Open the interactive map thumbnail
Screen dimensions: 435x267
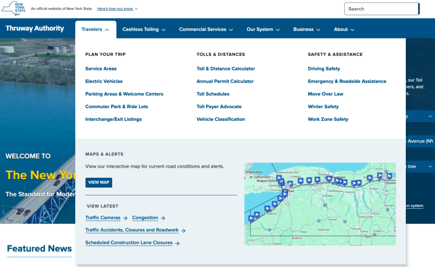[320, 204]
